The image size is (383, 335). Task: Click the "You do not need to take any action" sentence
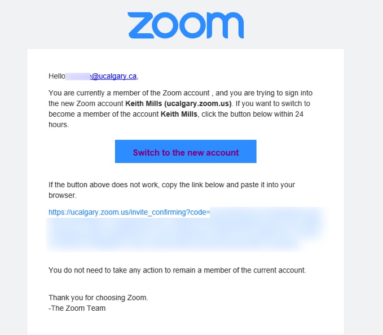point(177,270)
